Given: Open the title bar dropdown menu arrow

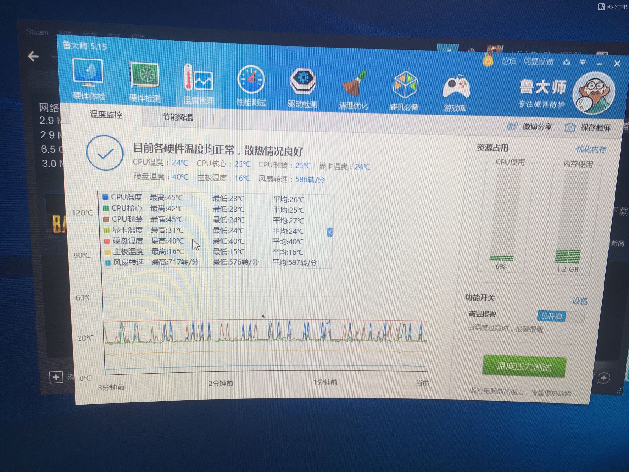Looking at the screenshot, I should click(582, 62).
